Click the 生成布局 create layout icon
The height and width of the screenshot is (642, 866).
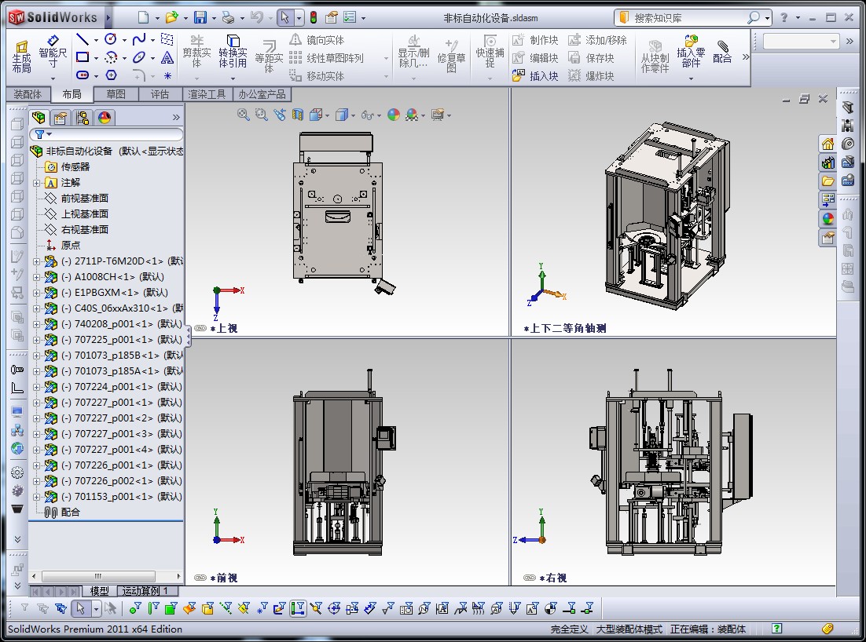pyautogui.click(x=21, y=57)
